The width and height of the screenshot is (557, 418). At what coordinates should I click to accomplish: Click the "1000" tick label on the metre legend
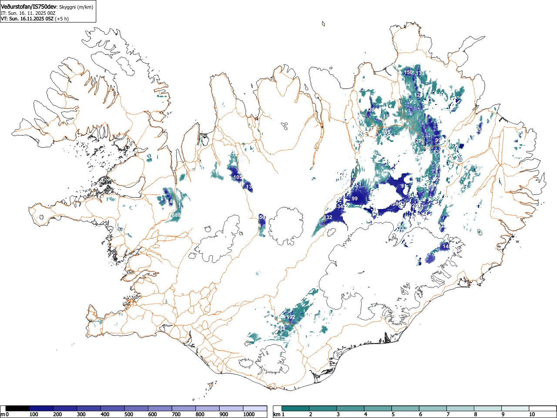[x=248, y=415]
